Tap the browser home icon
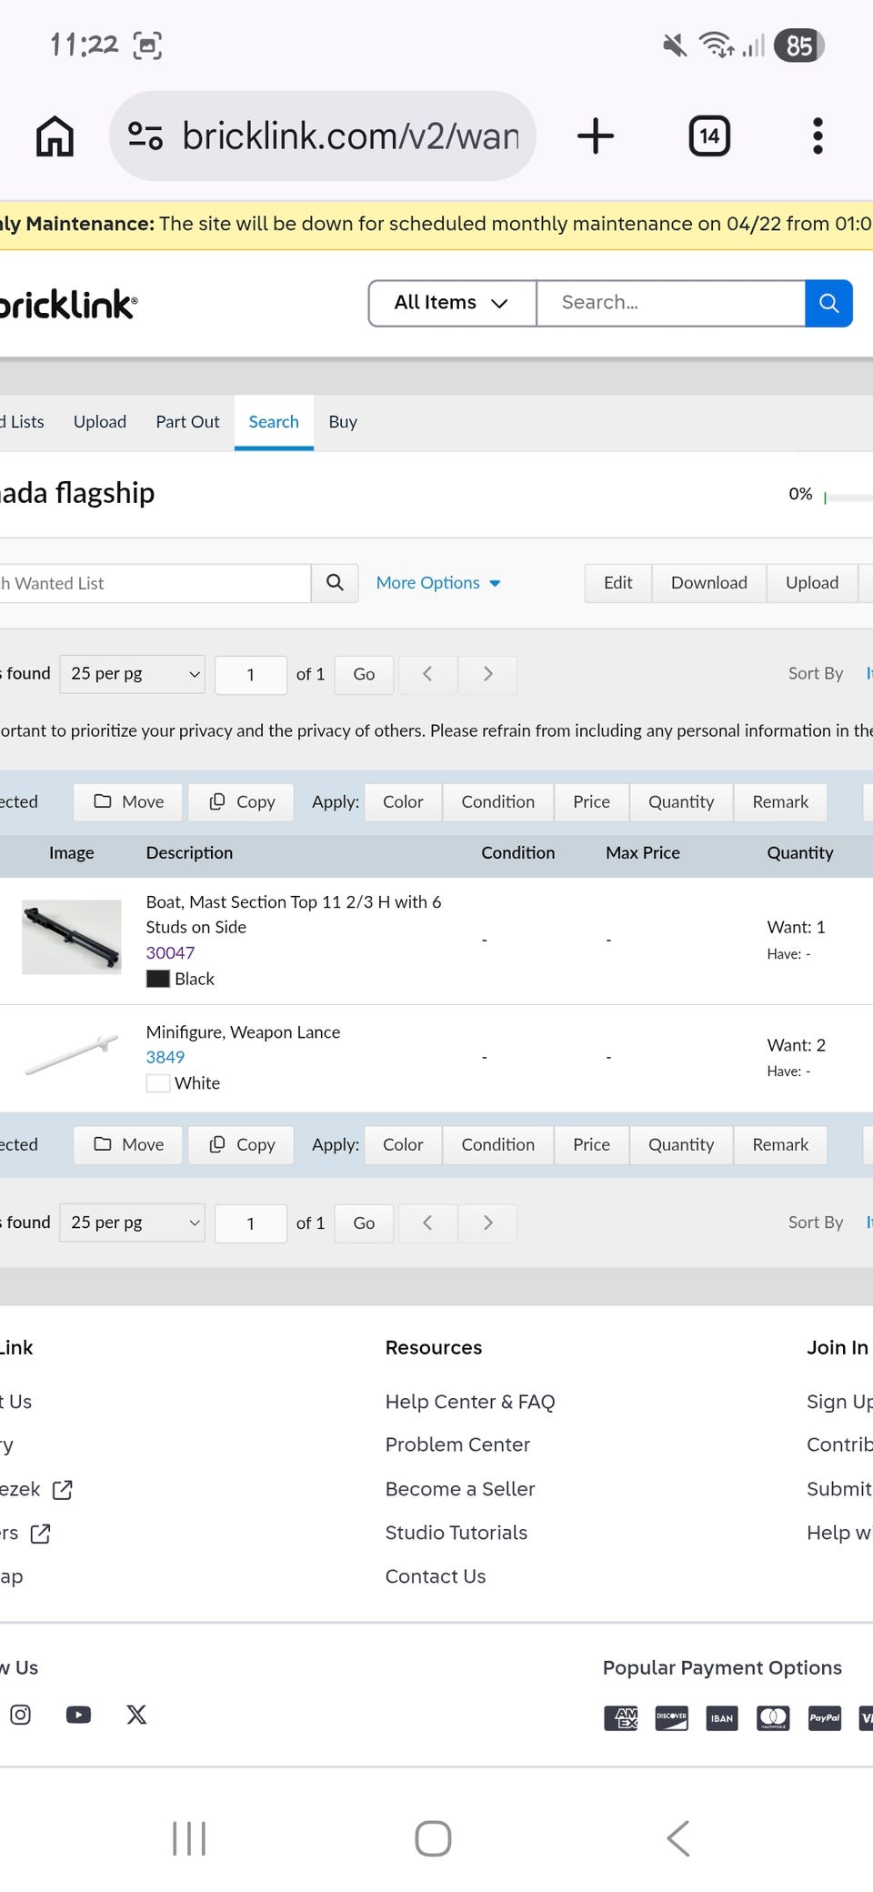This screenshot has height=1892, width=873. 55,136
